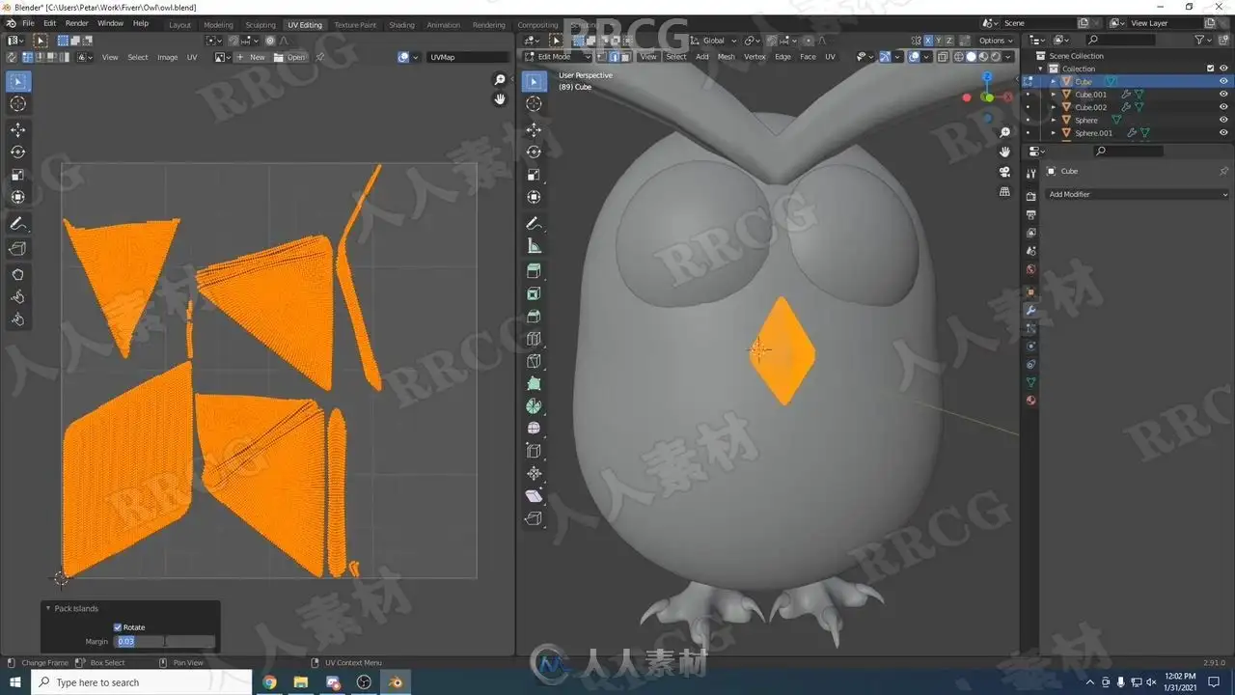
Task: Select the Extrude Region tool in 3D viewport
Action: coord(535,271)
